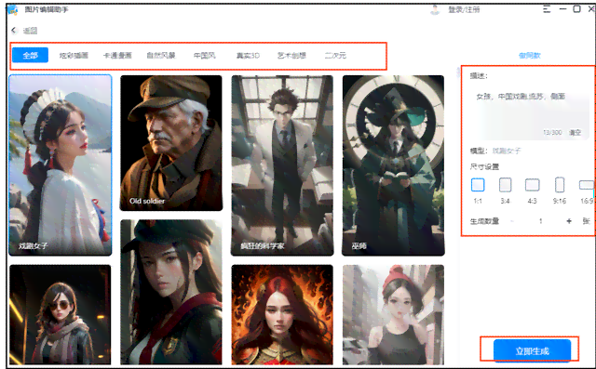Switch to the 卡通漫画 category tab
Screen dimensions: 596x369
point(117,56)
